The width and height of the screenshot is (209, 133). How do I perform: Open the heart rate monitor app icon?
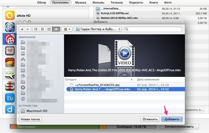[10, 51]
